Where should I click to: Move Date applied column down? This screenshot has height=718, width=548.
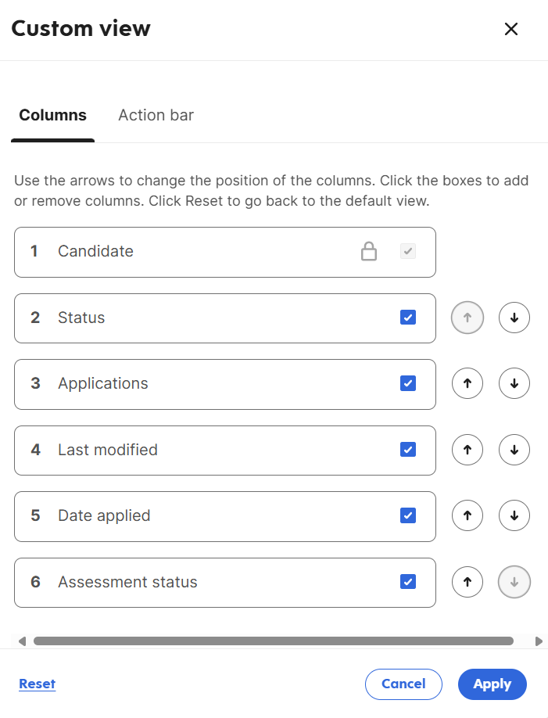514,515
